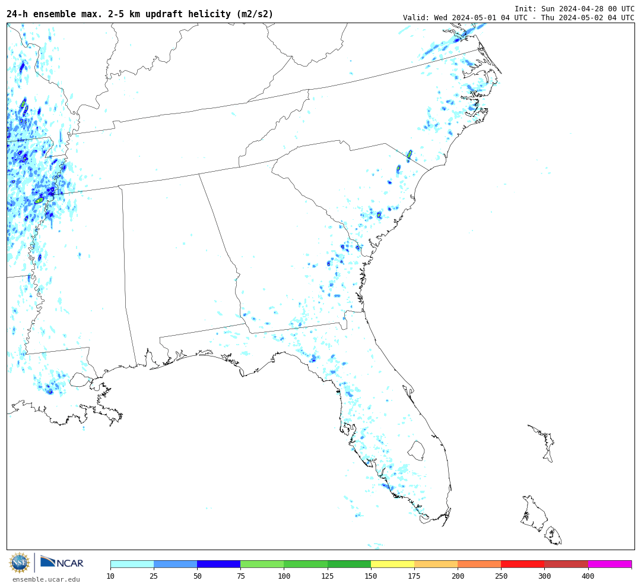Click the NSF logo icon
Viewport: 641px width, 587px height.
tap(20, 563)
